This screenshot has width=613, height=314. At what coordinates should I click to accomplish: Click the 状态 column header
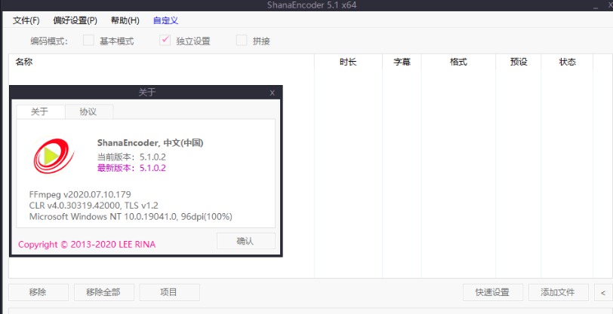click(567, 62)
